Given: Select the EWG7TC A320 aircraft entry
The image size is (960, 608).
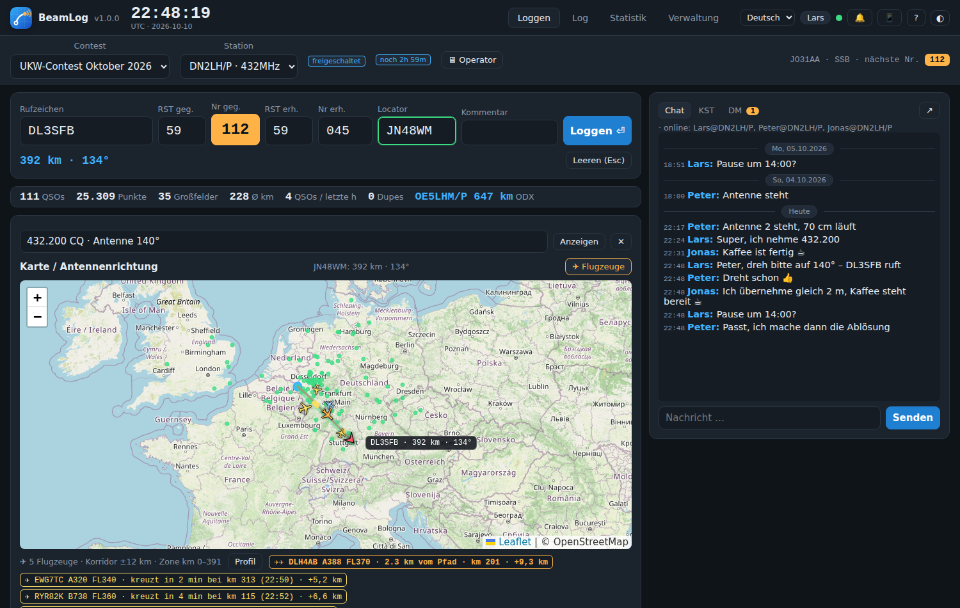Looking at the screenshot, I should [183, 580].
